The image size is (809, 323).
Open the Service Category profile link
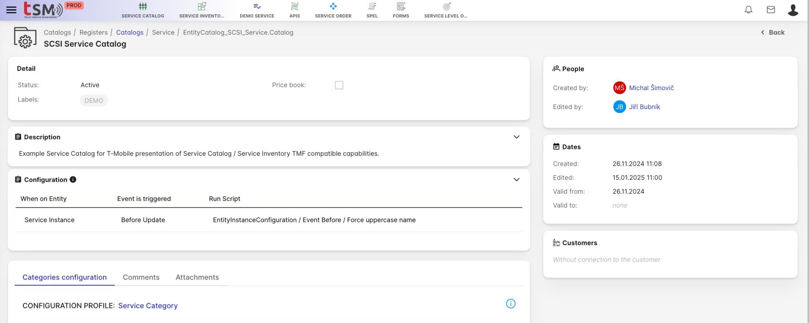pos(148,306)
